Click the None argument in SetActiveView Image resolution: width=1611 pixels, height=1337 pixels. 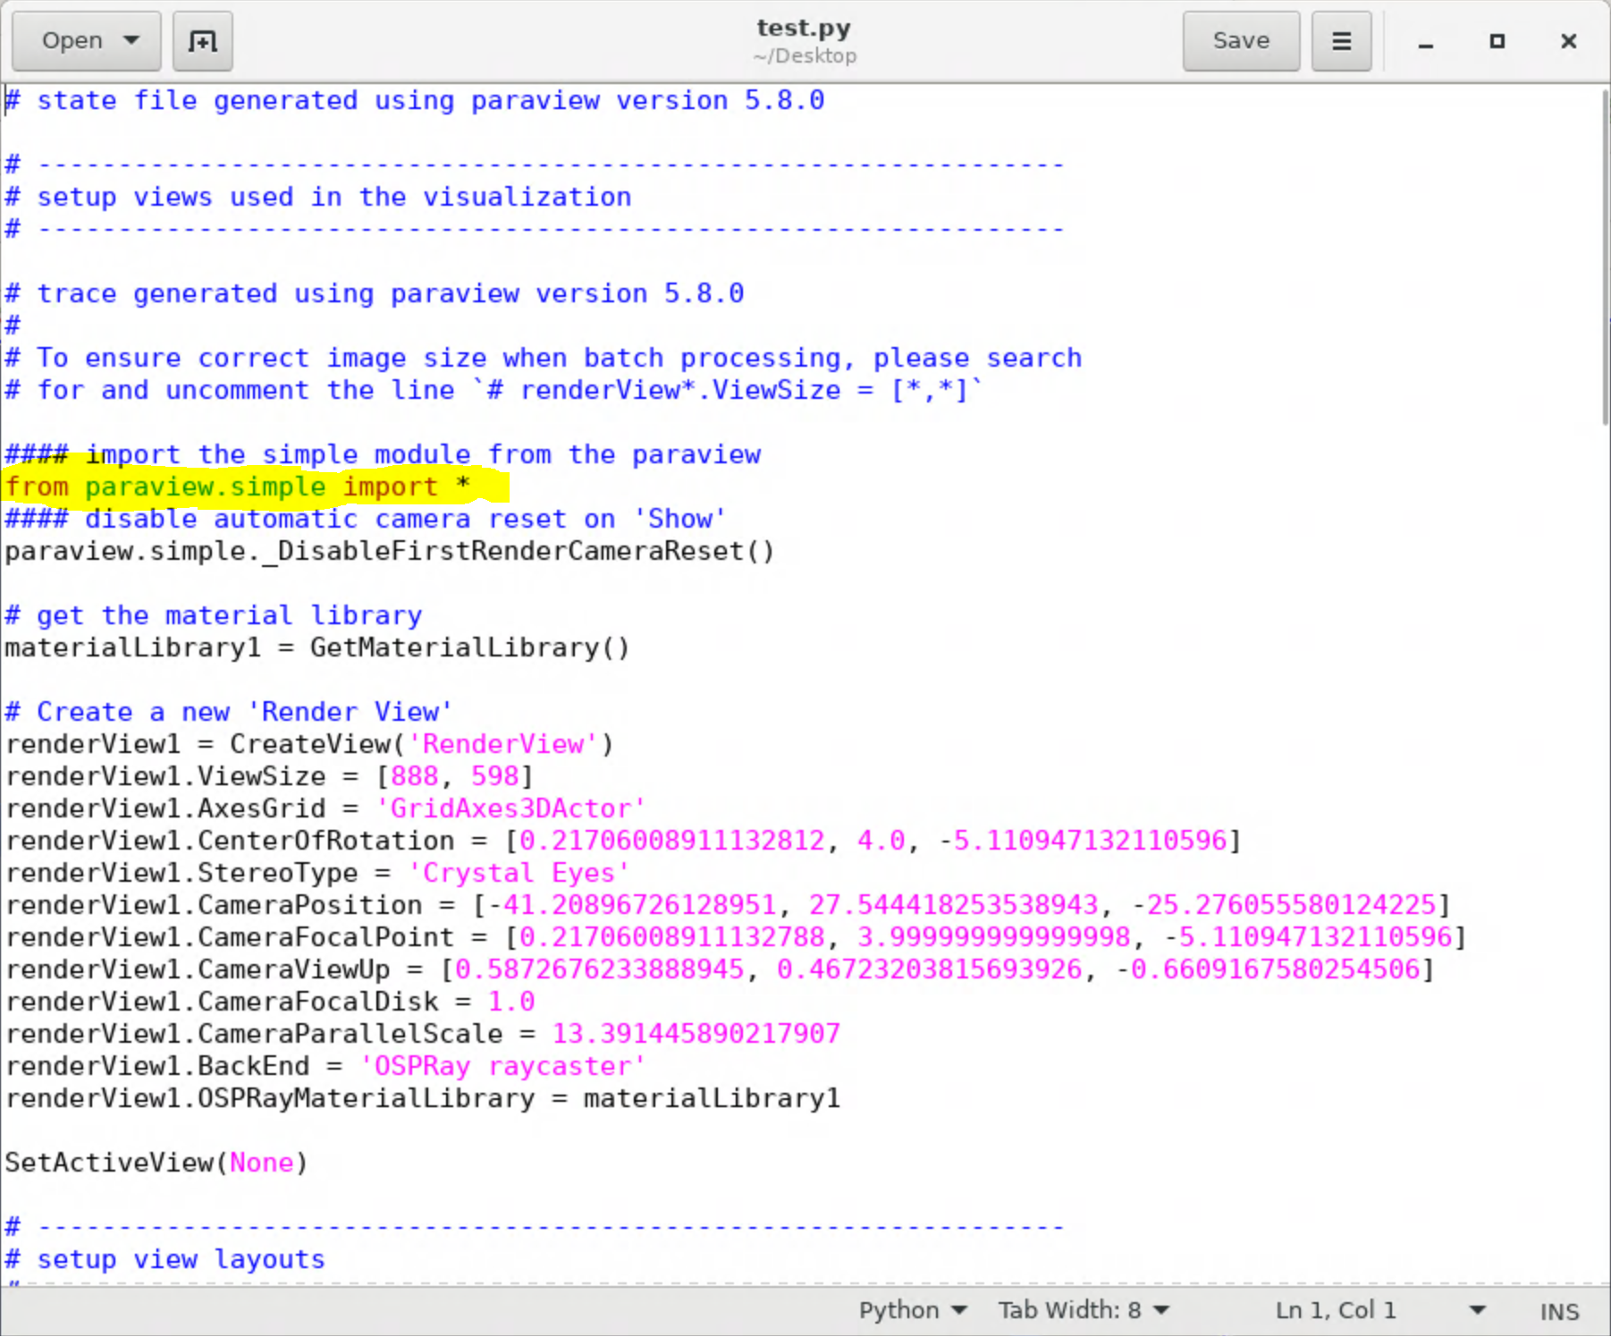(x=262, y=1163)
